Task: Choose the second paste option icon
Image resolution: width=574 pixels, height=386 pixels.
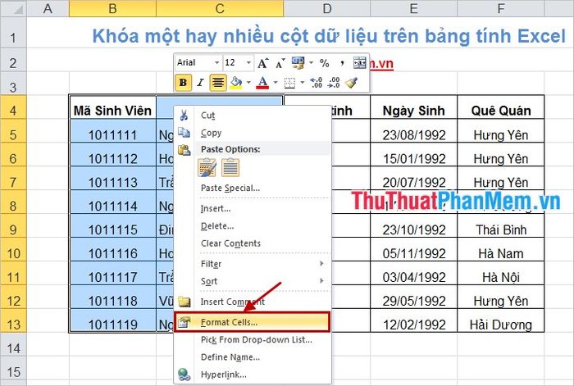Action: click(x=230, y=167)
